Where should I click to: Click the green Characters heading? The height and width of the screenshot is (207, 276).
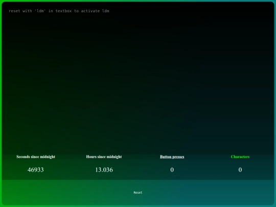coord(240,157)
